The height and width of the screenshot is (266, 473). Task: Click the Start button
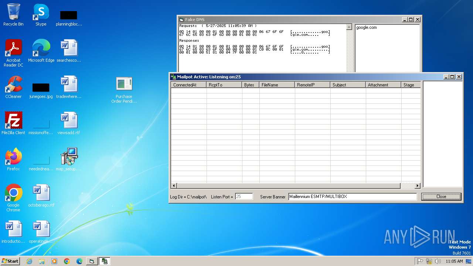tap(10, 261)
